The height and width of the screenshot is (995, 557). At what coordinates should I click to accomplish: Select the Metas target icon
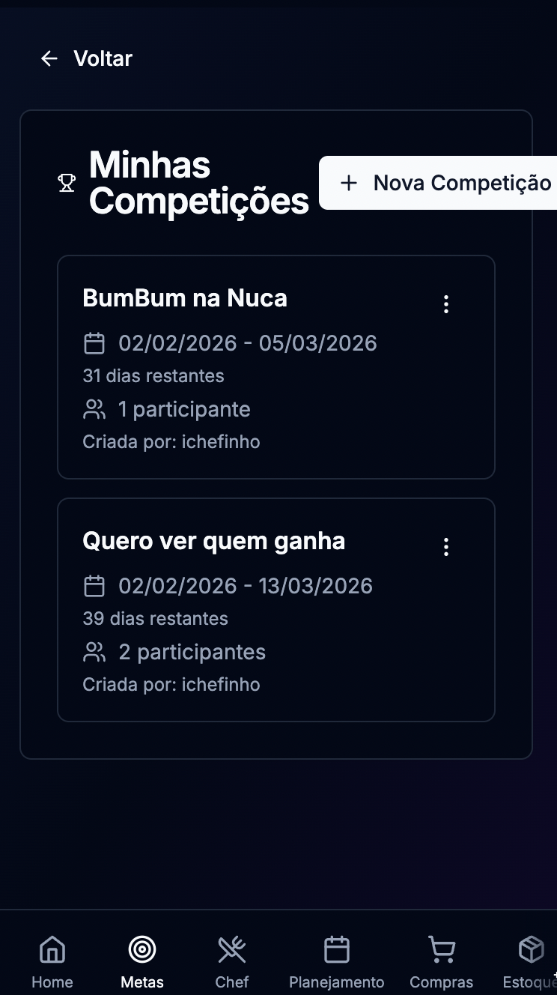(x=142, y=950)
